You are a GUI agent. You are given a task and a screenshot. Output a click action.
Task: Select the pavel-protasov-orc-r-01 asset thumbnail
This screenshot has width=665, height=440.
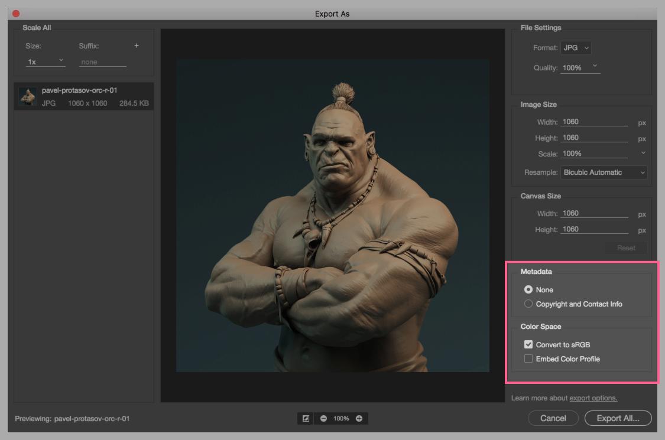(x=28, y=96)
